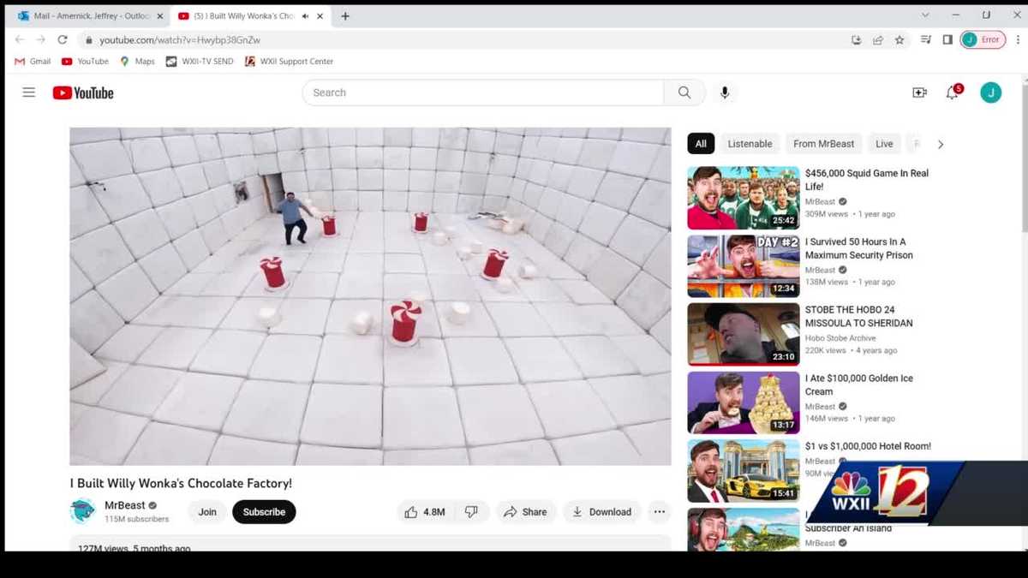Open the browser three-dot settings menu
This screenshot has width=1028, height=578.
pyautogui.click(x=1016, y=39)
